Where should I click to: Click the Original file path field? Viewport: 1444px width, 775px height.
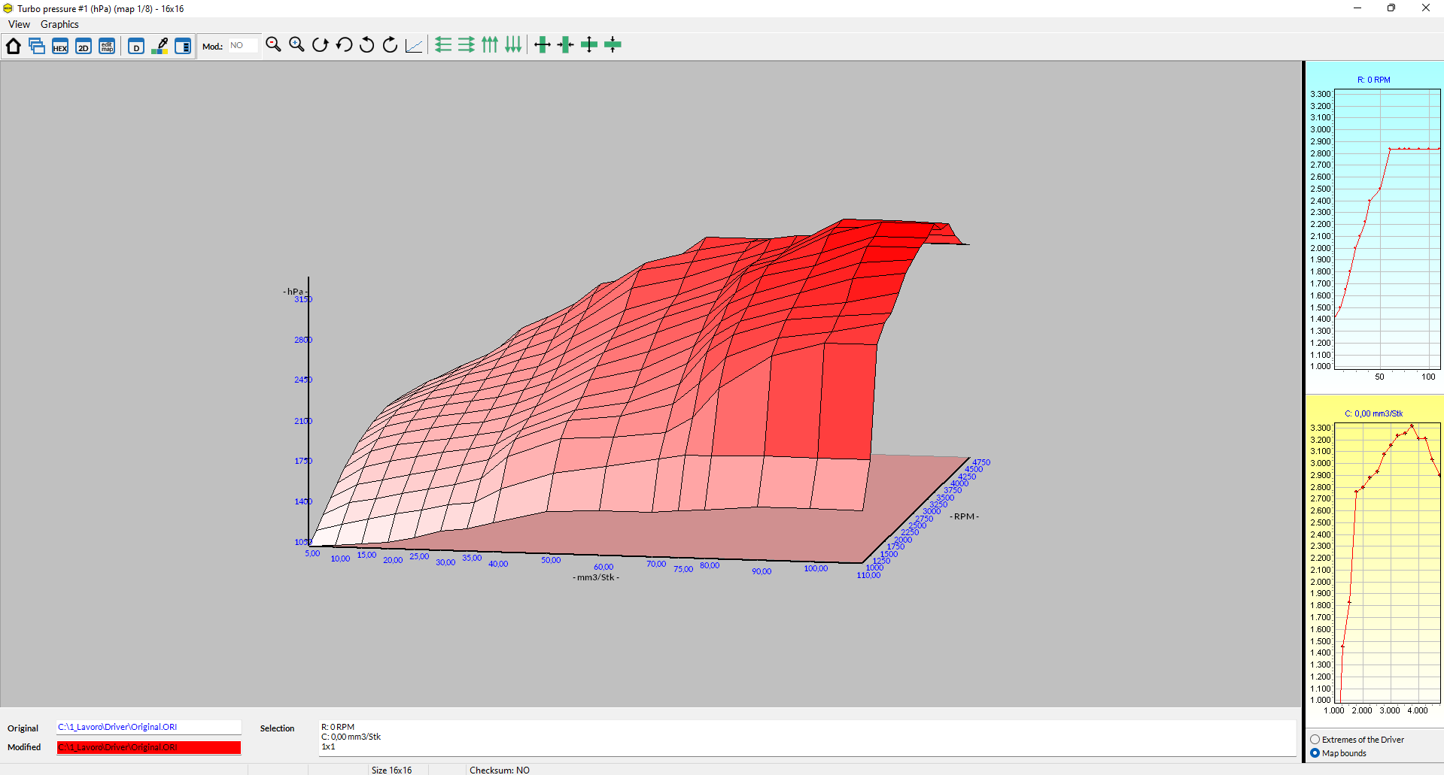click(148, 728)
